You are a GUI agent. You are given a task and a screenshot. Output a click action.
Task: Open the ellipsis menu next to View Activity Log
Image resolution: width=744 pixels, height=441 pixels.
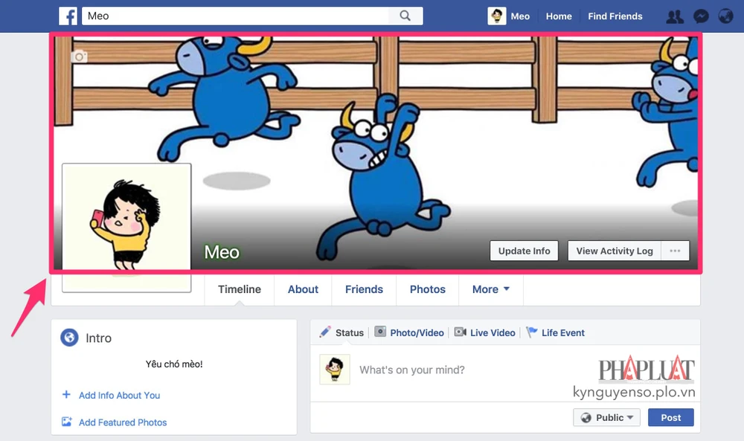(x=675, y=251)
